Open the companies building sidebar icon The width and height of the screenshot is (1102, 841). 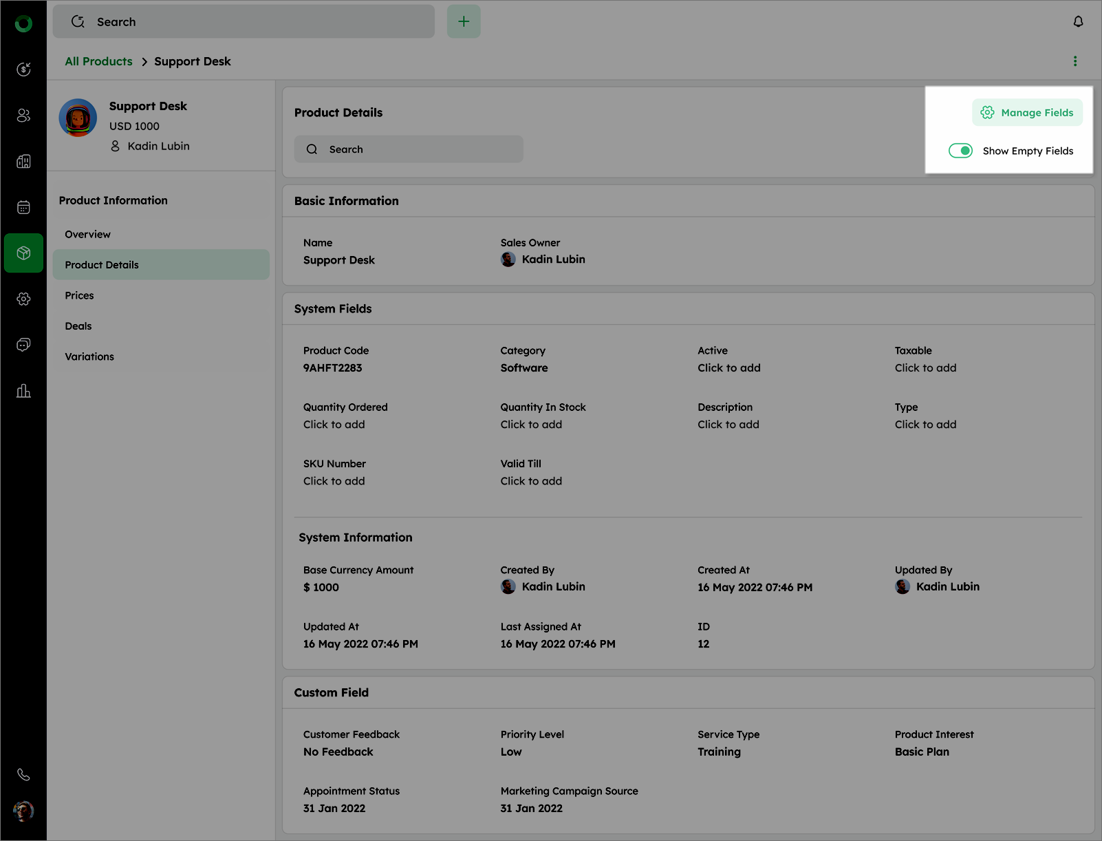click(x=23, y=161)
